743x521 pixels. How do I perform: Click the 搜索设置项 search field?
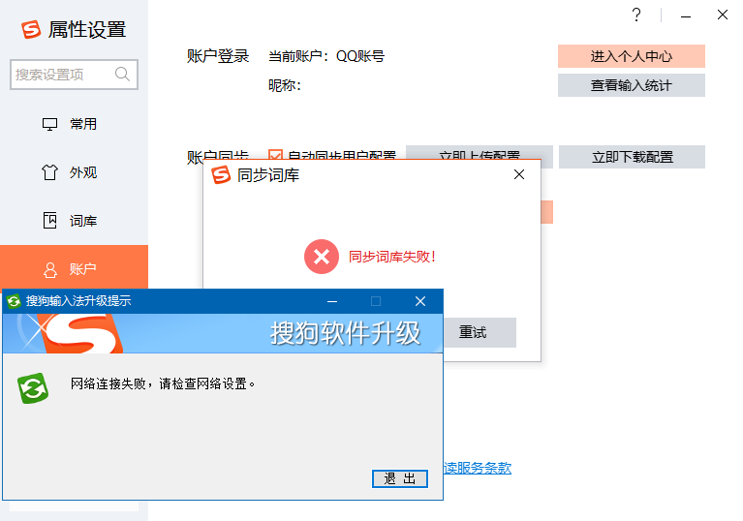click(x=74, y=75)
